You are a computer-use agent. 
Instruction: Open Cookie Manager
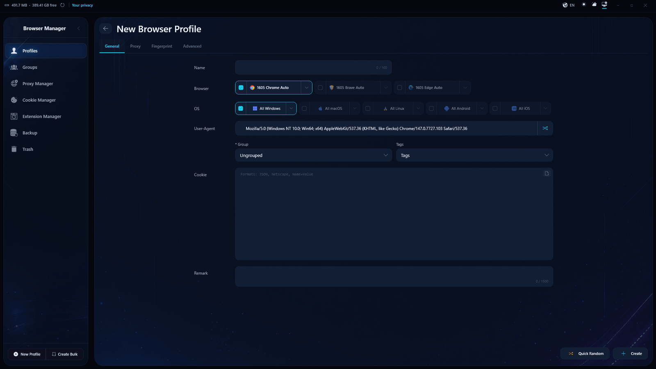click(46, 100)
